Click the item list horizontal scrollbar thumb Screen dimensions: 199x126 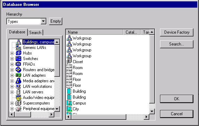(x=99, y=117)
